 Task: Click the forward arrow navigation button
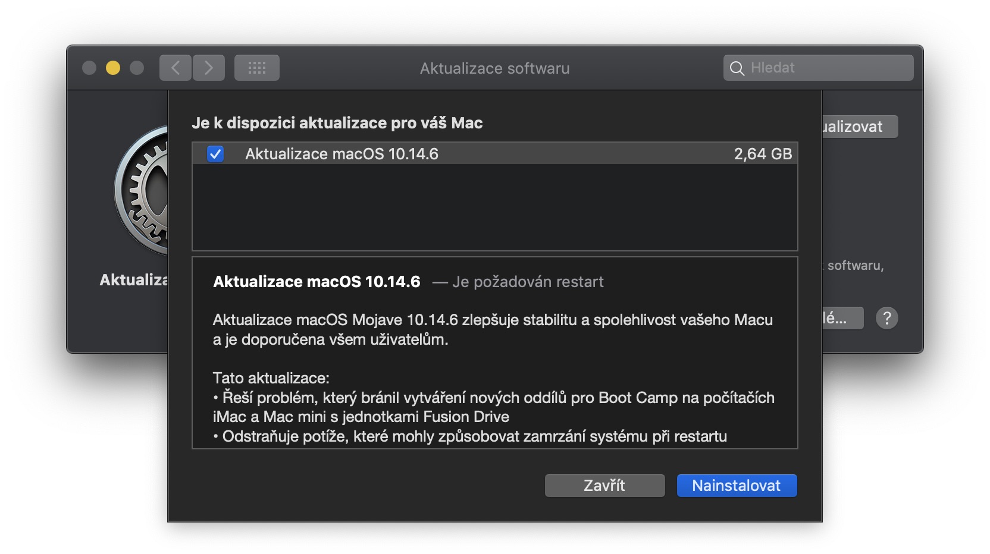(208, 68)
